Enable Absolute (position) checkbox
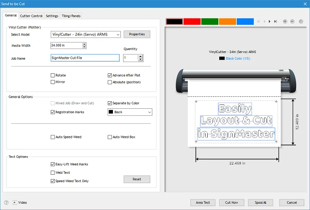 click(110, 82)
